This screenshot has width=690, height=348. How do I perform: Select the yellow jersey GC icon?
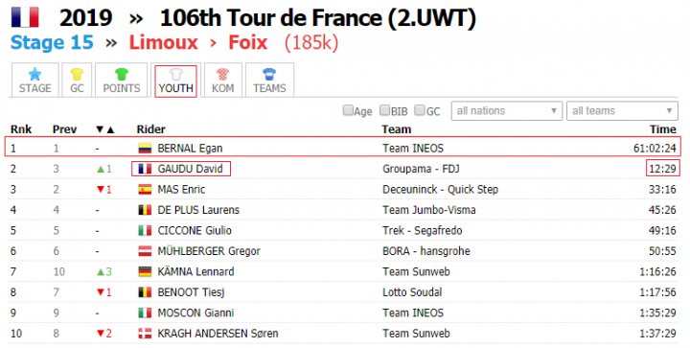pos(77,74)
